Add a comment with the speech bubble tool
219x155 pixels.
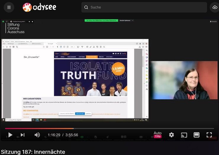click(x=87, y=47)
